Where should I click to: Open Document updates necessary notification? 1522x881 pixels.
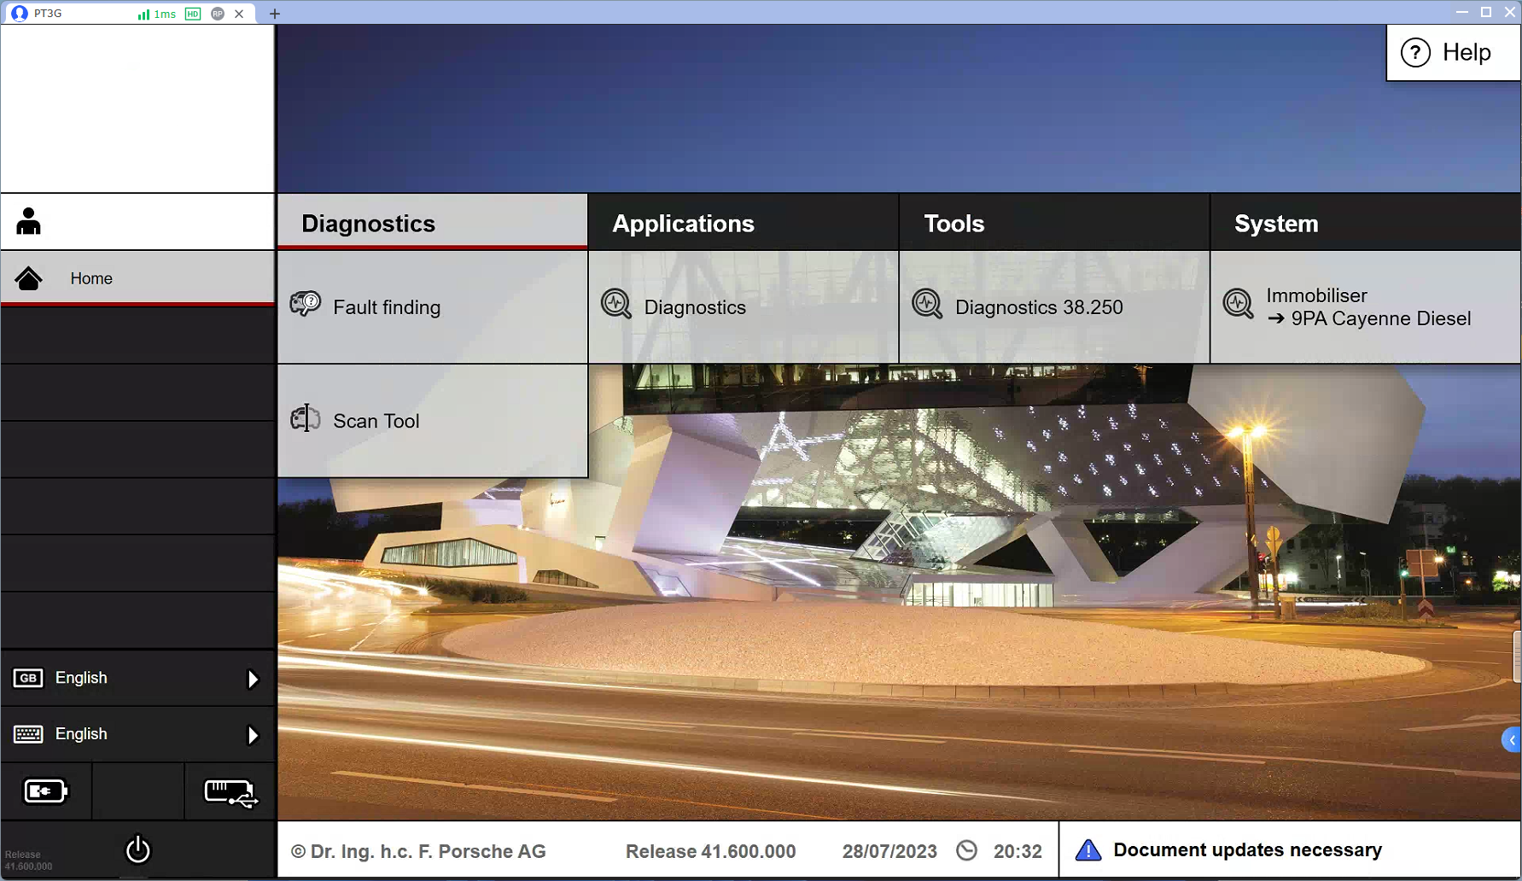pyautogui.click(x=1246, y=850)
